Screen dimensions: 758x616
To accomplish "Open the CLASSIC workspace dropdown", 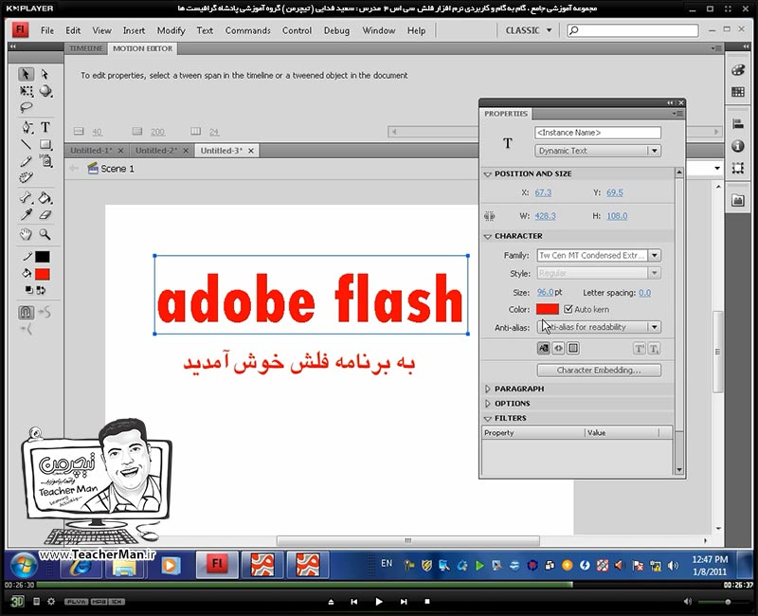I will [529, 30].
